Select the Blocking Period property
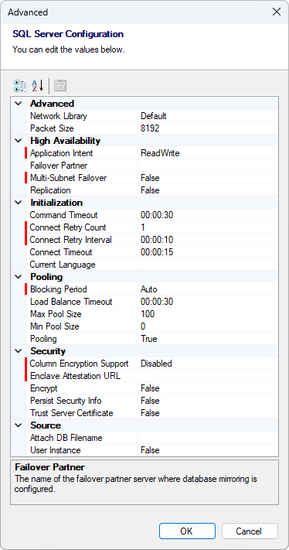Image resolution: width=289 pixels, height=550 pixels. tap(59, 289)
